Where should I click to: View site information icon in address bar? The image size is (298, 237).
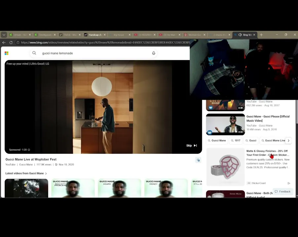[18, 42]
